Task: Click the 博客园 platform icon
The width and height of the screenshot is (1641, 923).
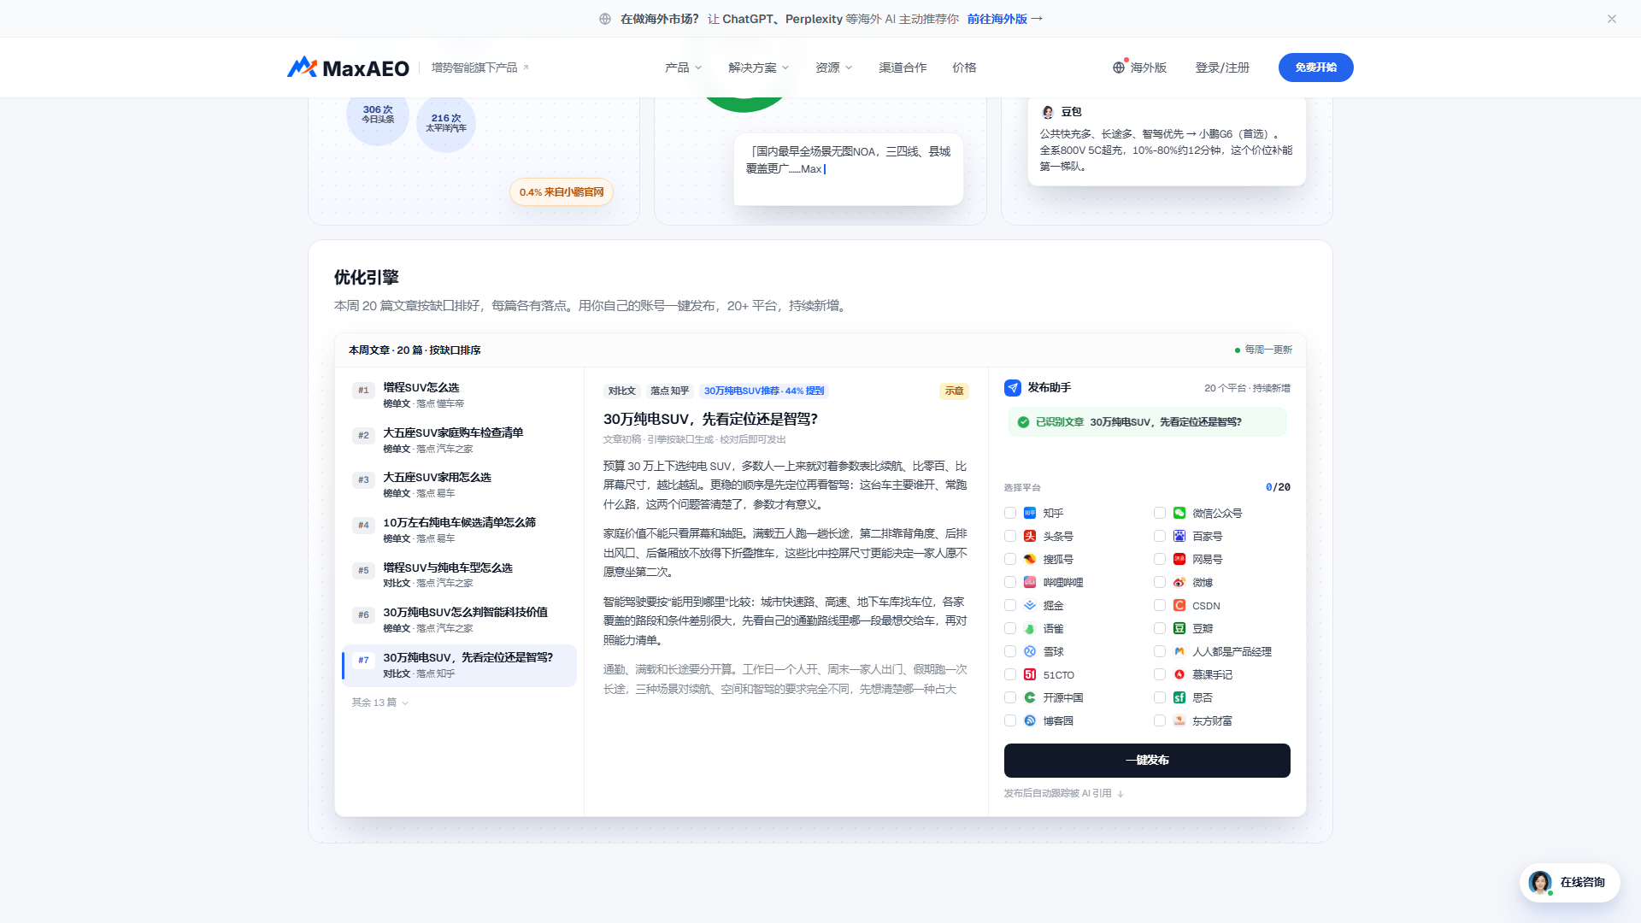Action: coord(1030,720)
